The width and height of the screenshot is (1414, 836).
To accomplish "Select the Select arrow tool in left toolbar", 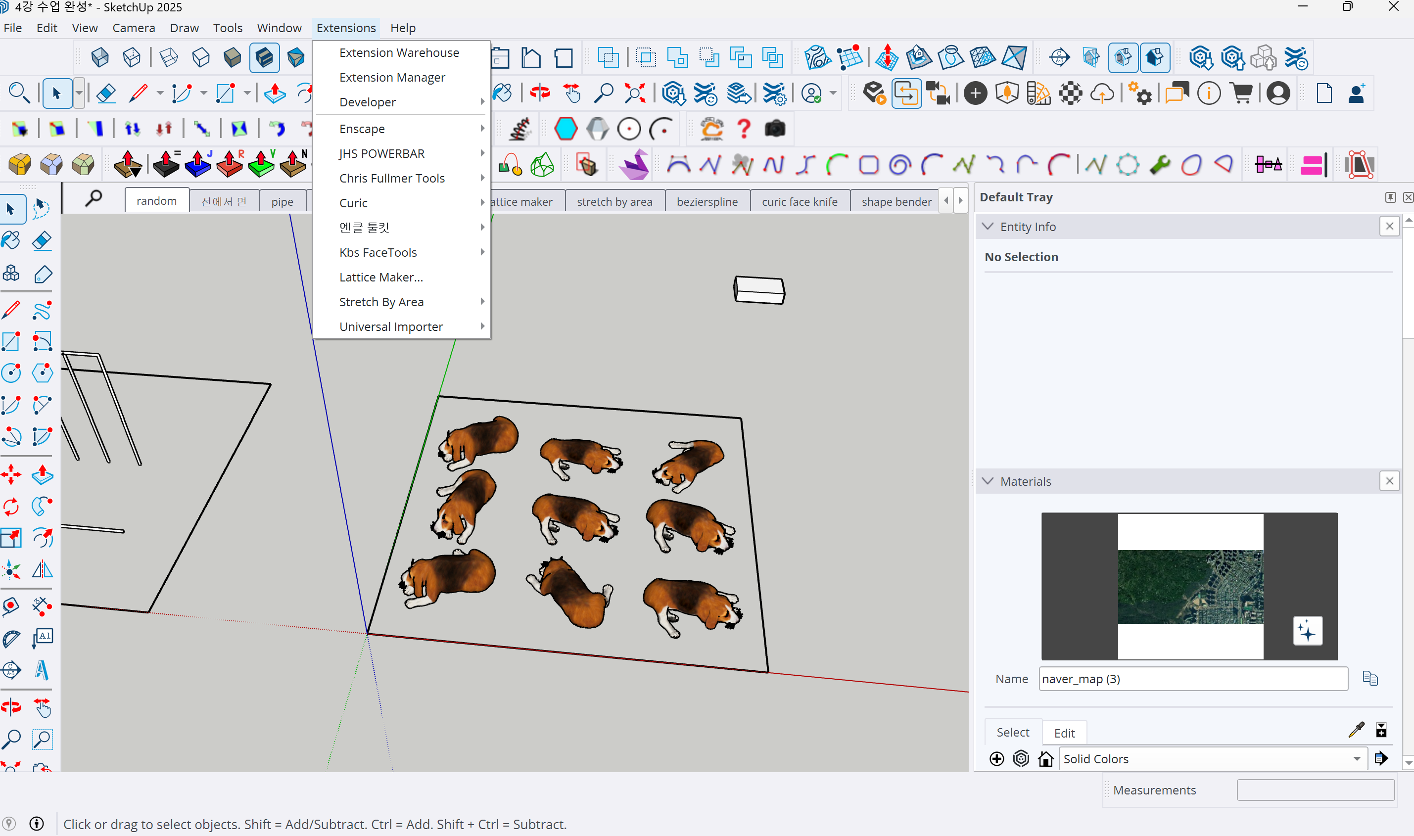I will click(11, 209).
